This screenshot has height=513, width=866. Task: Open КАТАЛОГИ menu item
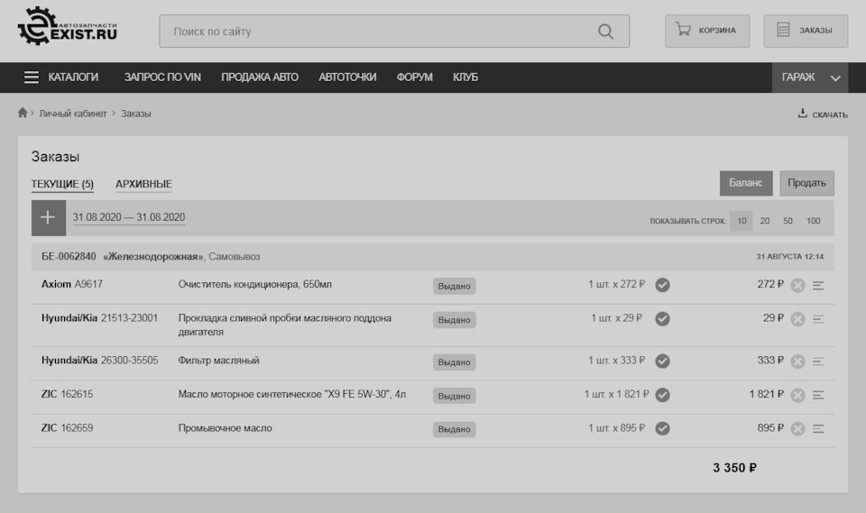(73, 78)
